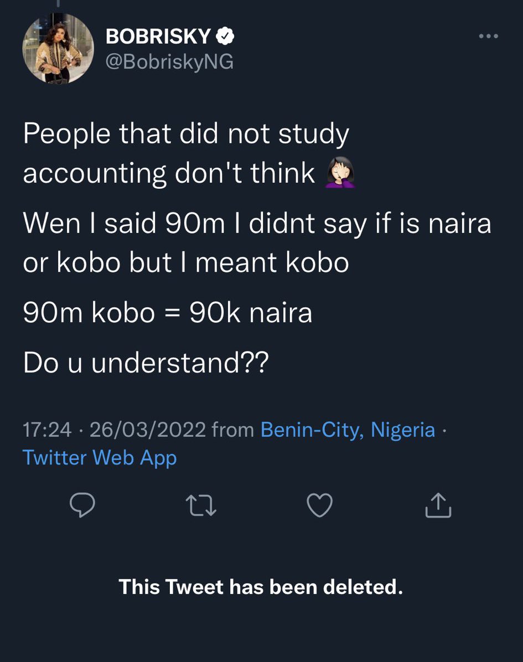Click the 26/03/2022 date
The width and height of the screenshot is (523, 662).
point(148,430)
